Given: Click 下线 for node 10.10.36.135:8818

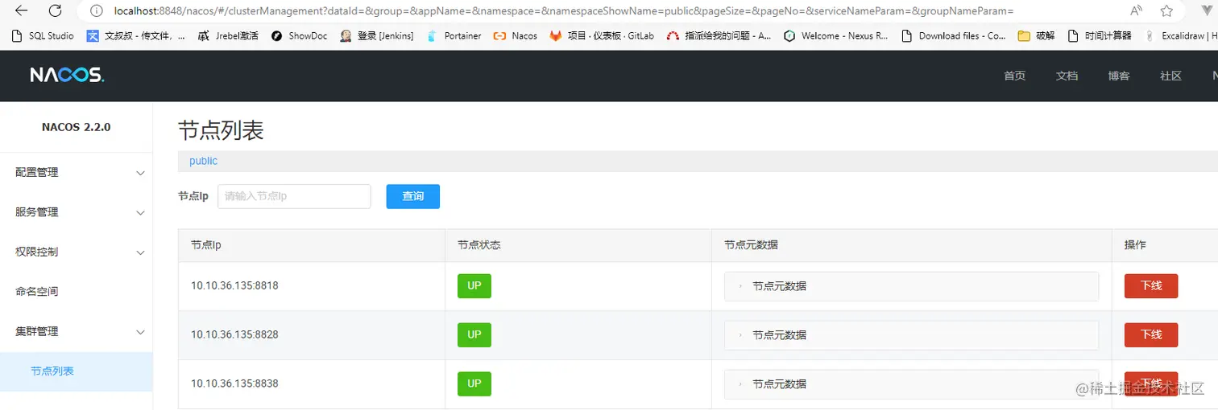Looking at the screenshot, I should coord(1151,286).
